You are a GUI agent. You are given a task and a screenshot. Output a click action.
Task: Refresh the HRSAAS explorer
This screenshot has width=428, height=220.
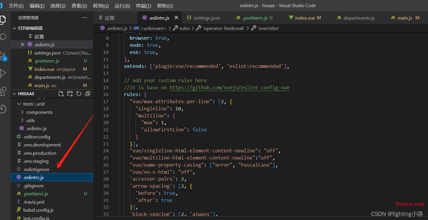point(79,94)
